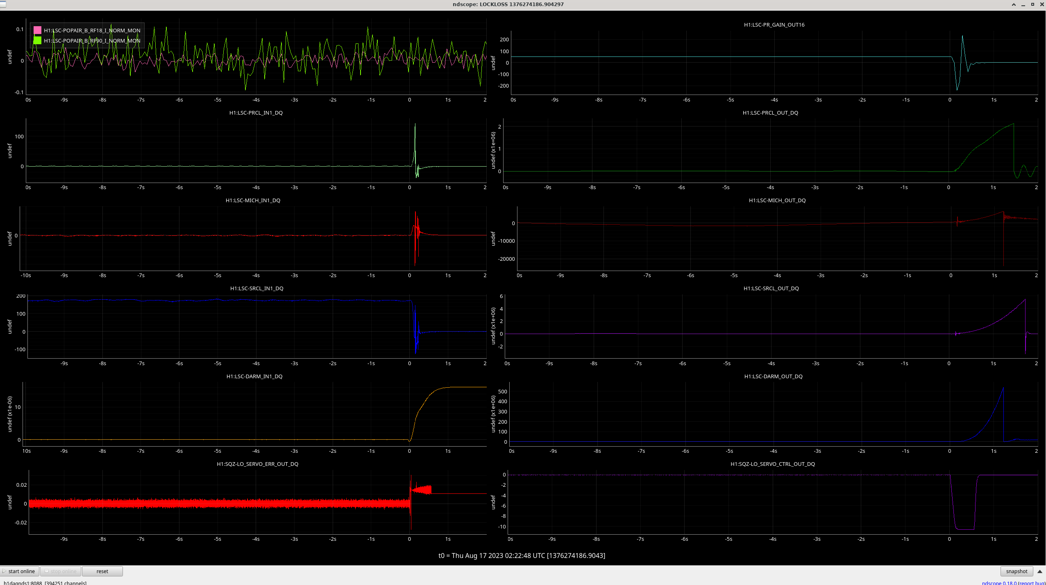
Task: Click the t0 timestamp label text
Action: coord(522,556)
